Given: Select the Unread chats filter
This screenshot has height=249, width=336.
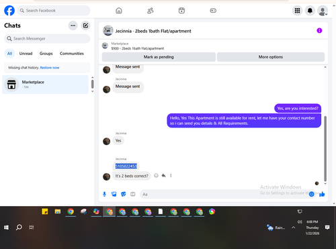Looking at the screenshot, I should 26,54.
